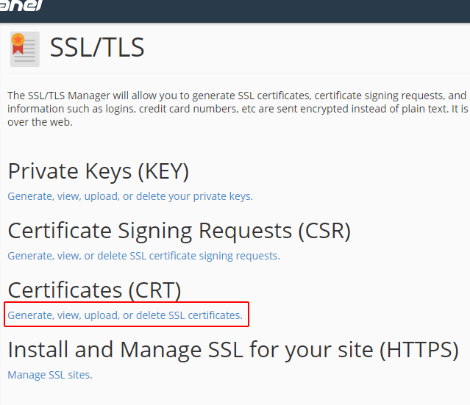Screen dimensions: 470x405
Task: Click the SSL/TLS page title
Action: [97, 47]
